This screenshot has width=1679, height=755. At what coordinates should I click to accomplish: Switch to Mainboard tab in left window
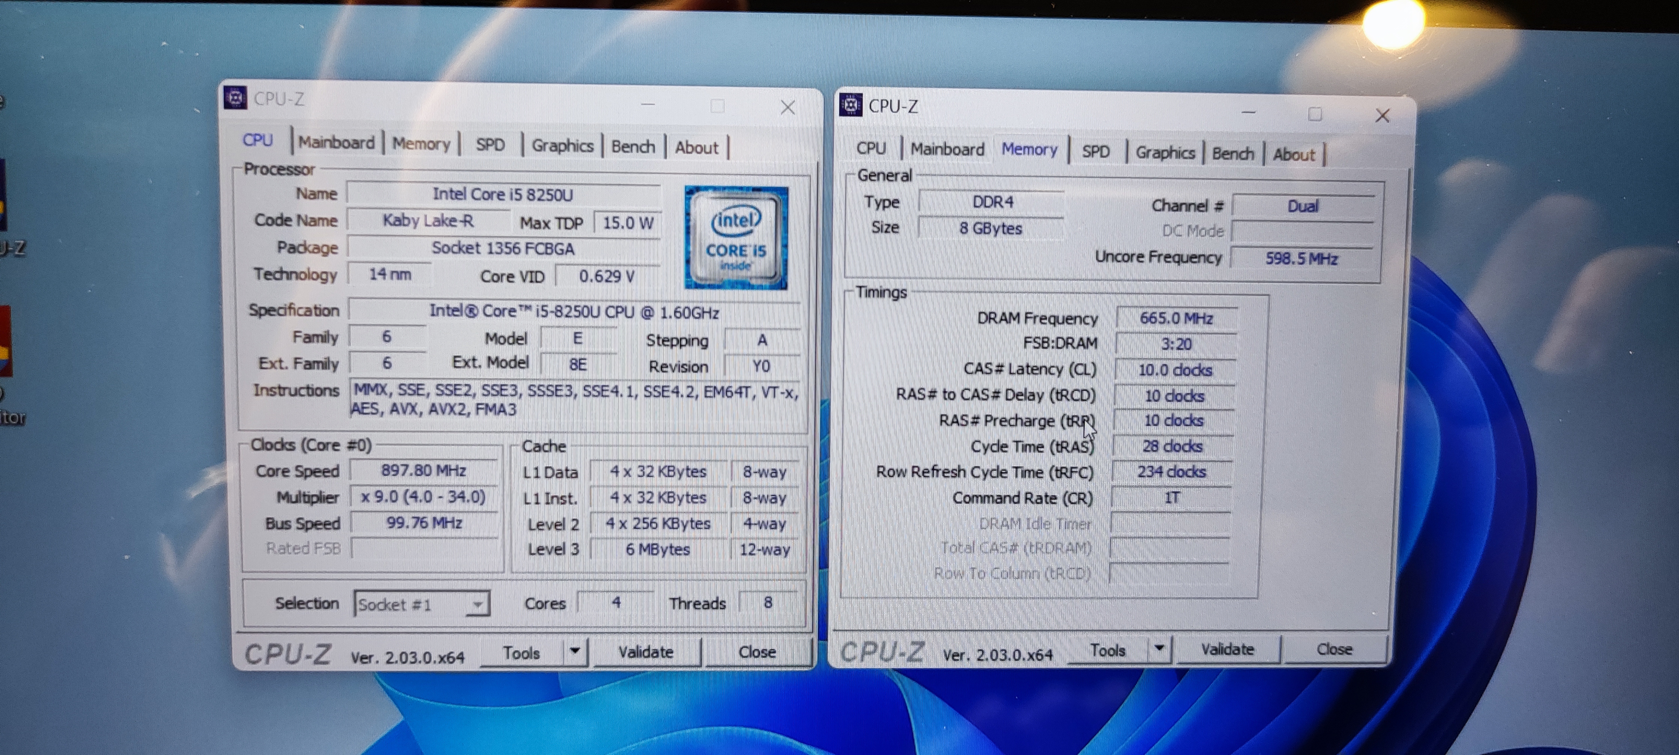pos(336,143)
